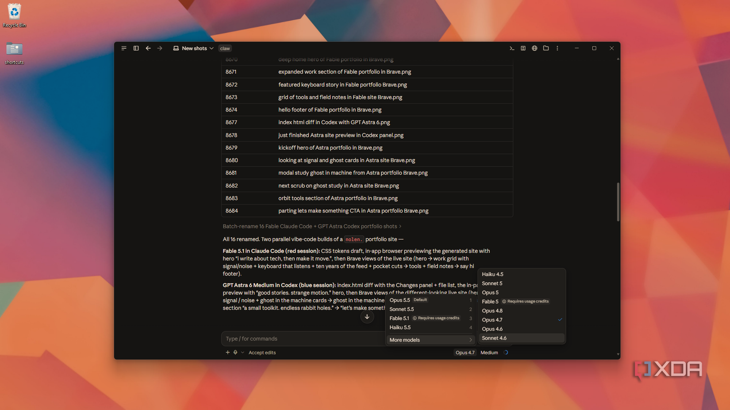Click row 8677 index html diff filename
This screenshot has height=410, width=730.
tap(334, 122)
